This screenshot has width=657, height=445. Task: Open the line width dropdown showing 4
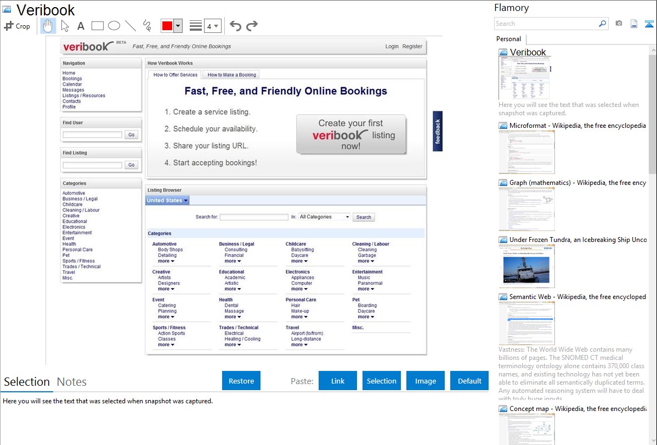point(213,26)
